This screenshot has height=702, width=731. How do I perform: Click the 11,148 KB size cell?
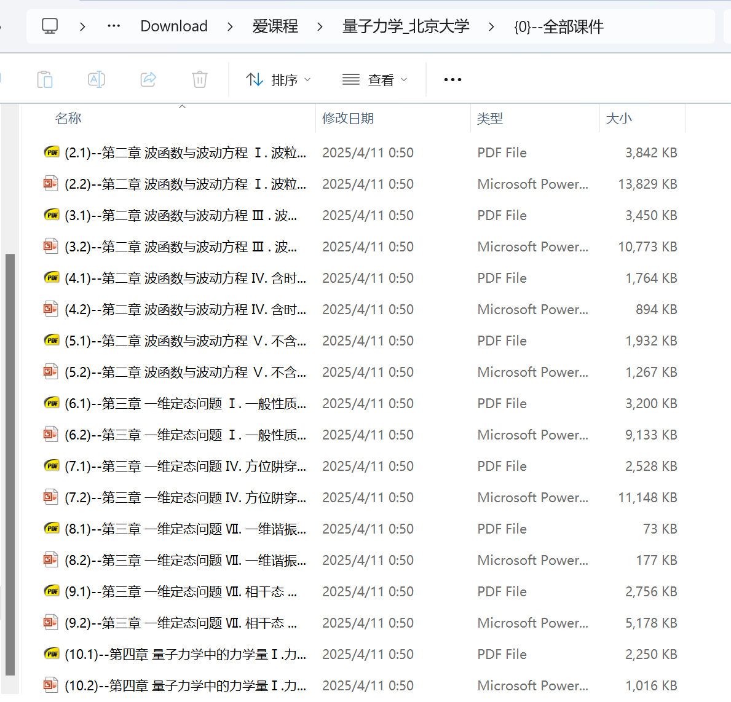click(647, 498)
